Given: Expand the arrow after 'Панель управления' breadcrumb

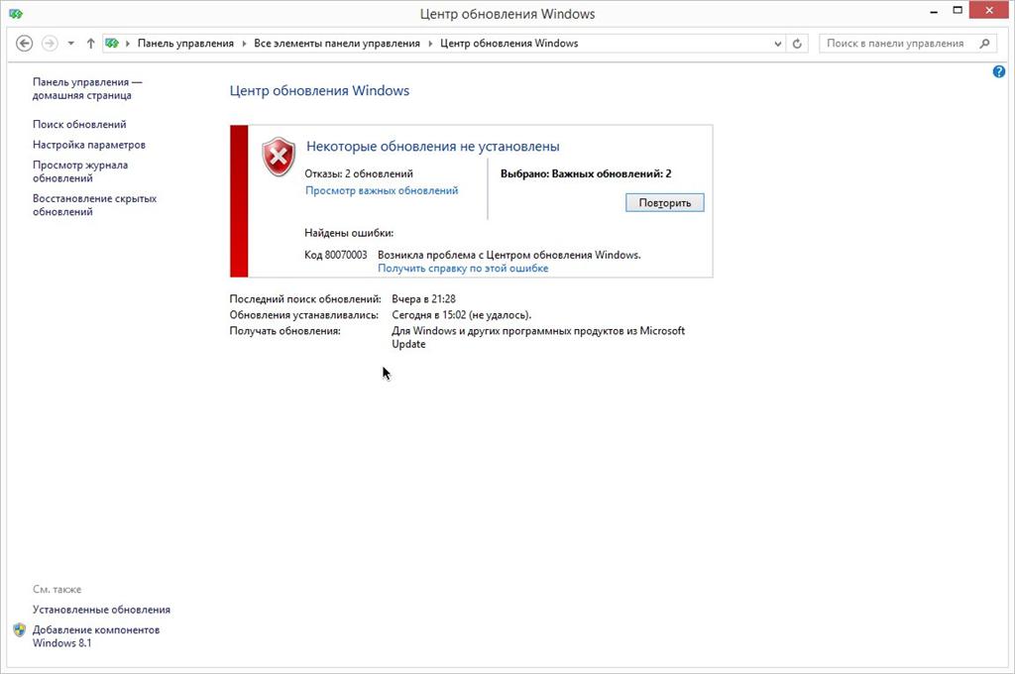Looking at the screenshot, I should (x=244, y=44).
